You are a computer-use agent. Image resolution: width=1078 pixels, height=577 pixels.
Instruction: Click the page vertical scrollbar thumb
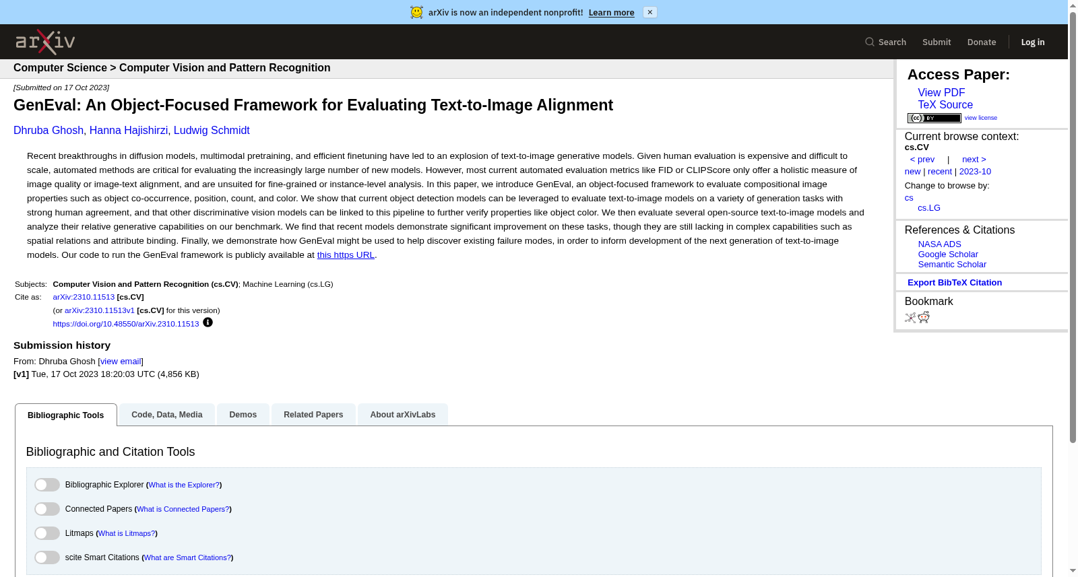point(1073,228)
